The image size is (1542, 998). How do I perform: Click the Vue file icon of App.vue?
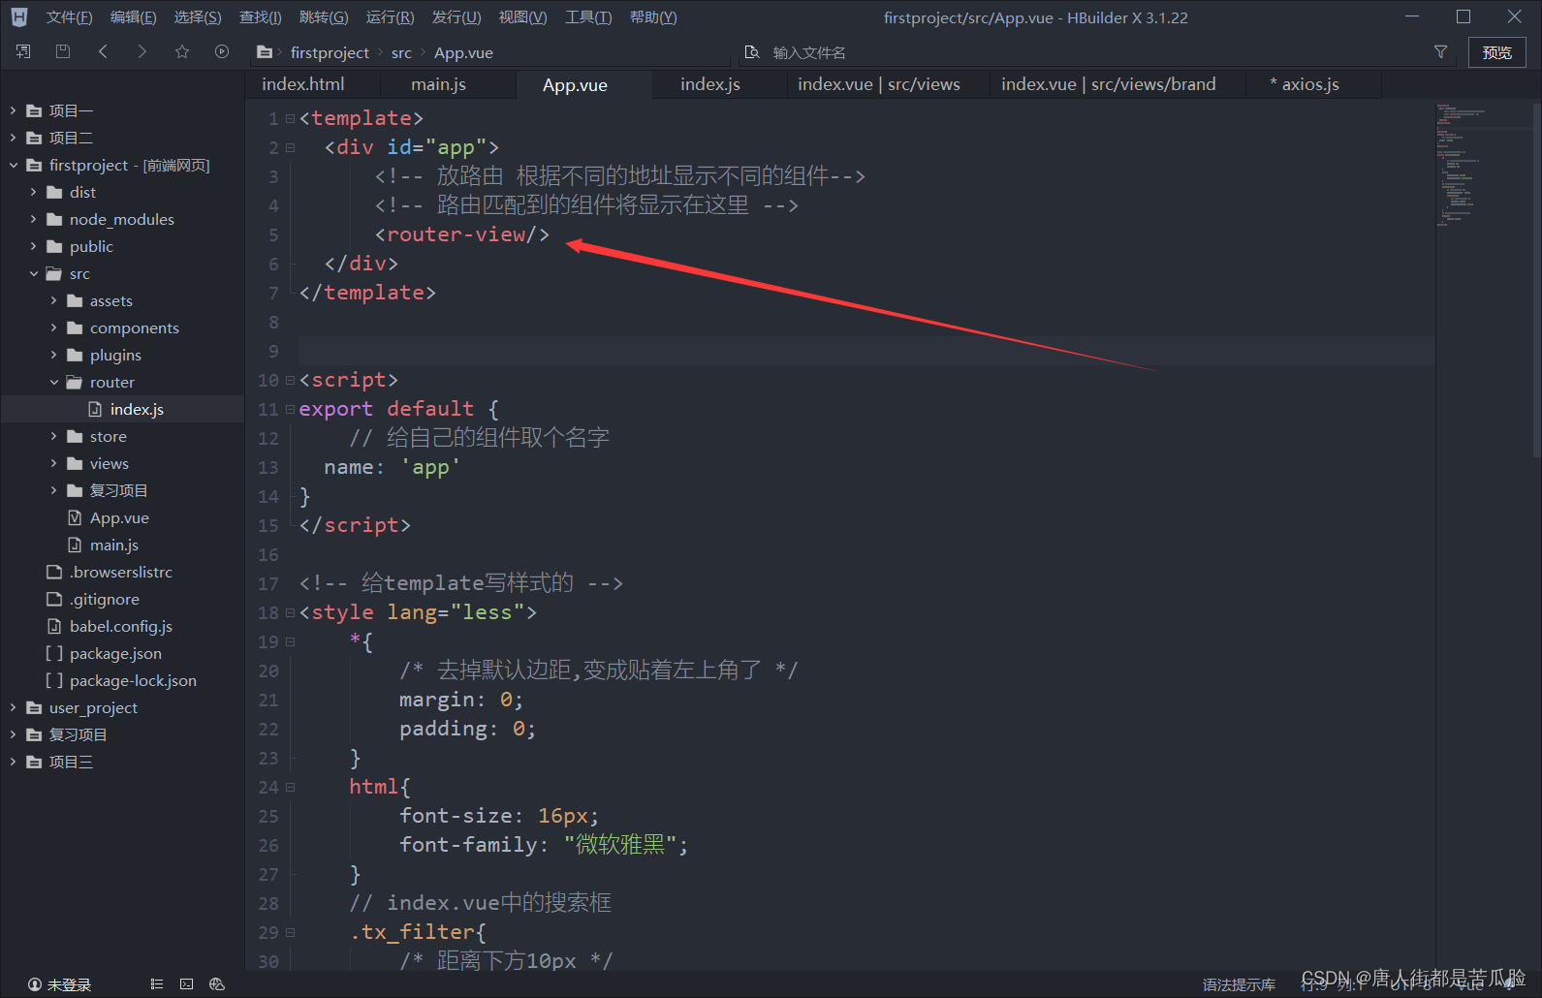click(x=75, y=517)
